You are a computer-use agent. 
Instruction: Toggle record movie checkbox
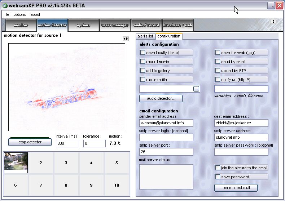tap(143, 62)
